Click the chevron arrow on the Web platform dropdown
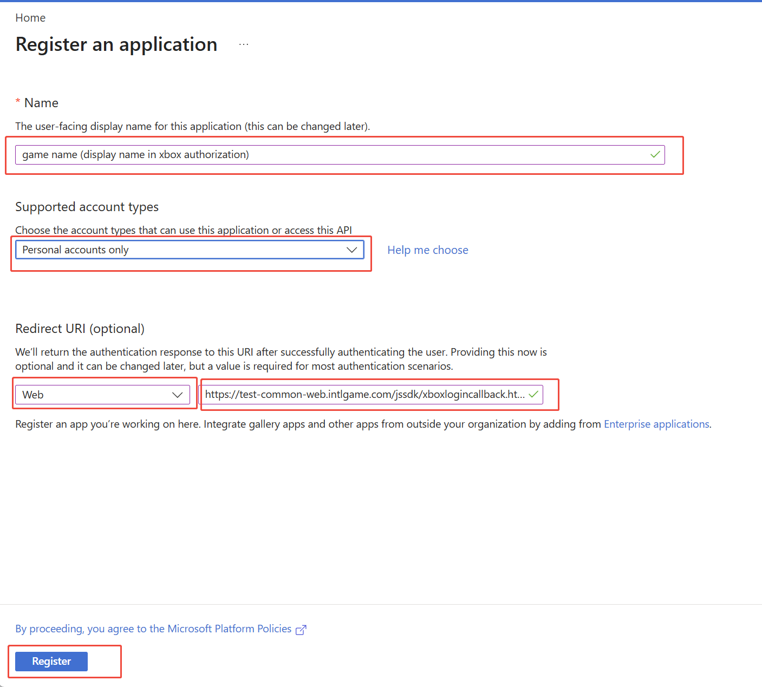 177,395
